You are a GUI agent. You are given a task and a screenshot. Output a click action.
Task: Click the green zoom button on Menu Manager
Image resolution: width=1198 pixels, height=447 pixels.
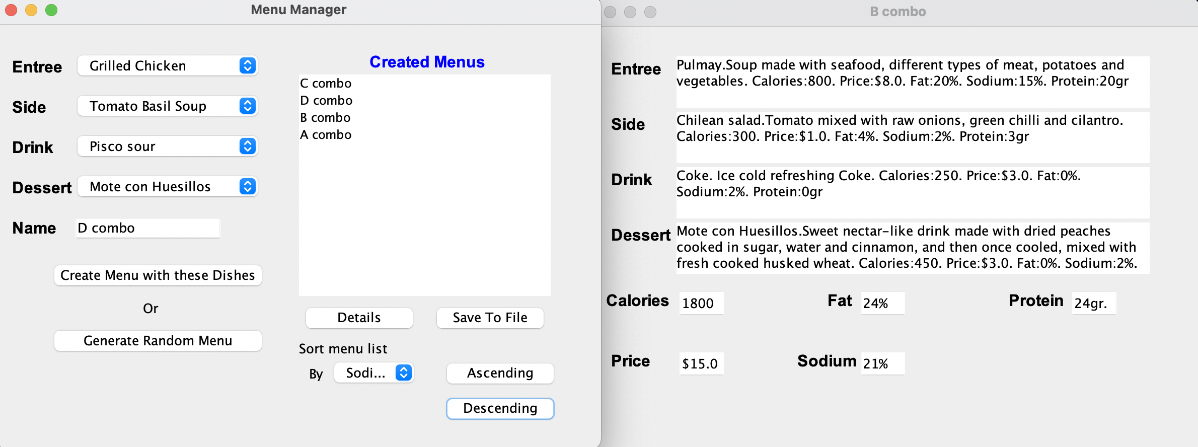[x=51, y=10]
